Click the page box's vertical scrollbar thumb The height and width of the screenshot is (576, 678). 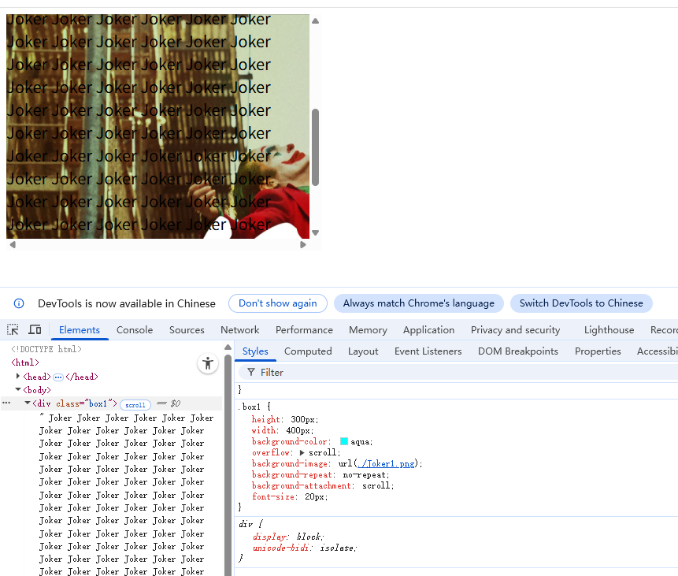point(315,147)
